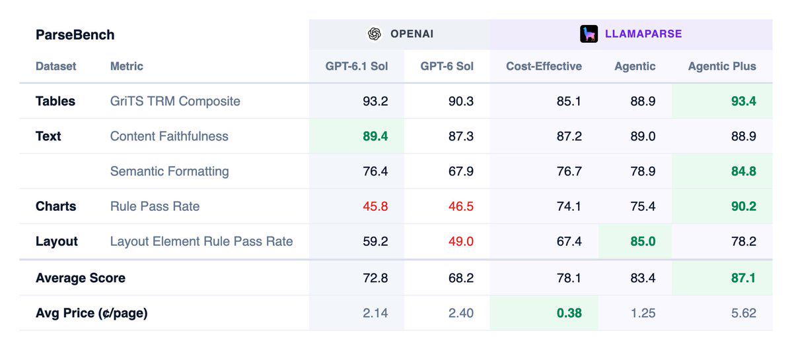Select the GPT-6.1 Sol column header
Viewport: 792px width, 350px height.
[357, 66]
